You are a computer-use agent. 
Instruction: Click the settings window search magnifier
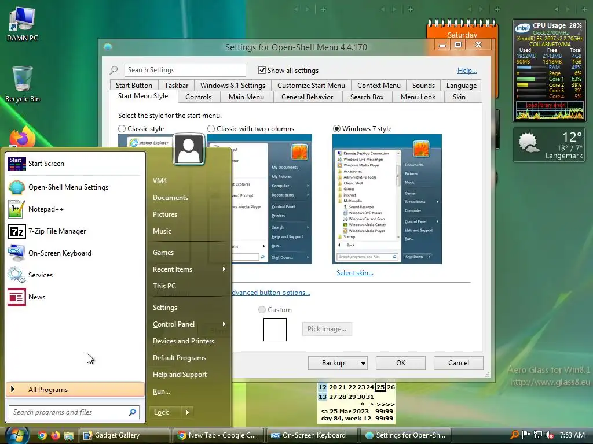pos(114,70)
